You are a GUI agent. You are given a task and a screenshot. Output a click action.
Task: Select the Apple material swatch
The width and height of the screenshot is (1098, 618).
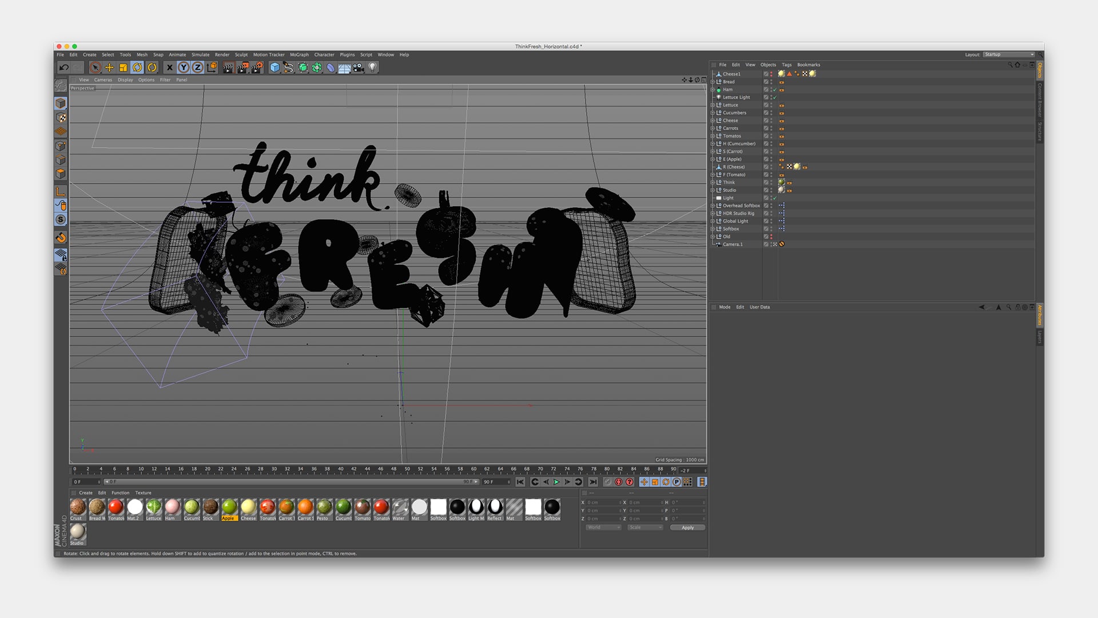pyautogui.click(x=229, y=509)
